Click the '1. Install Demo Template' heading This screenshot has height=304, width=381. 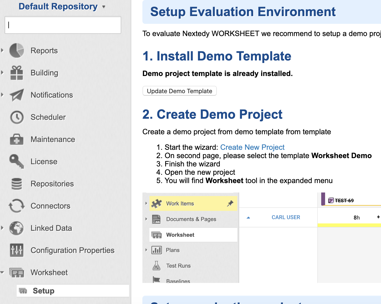(x=217, y=56)
